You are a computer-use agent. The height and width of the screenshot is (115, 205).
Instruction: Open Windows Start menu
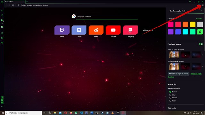point(3,113)
